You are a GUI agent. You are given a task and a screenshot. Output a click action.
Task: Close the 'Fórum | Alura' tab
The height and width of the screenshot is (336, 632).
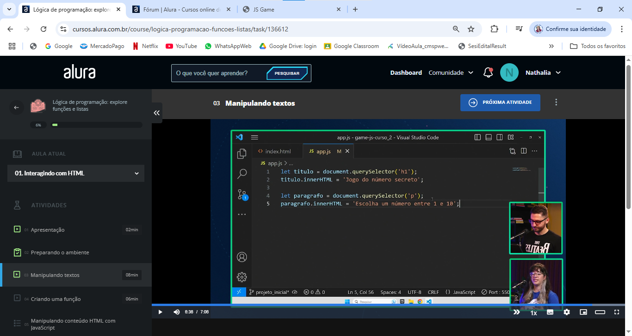228,9
